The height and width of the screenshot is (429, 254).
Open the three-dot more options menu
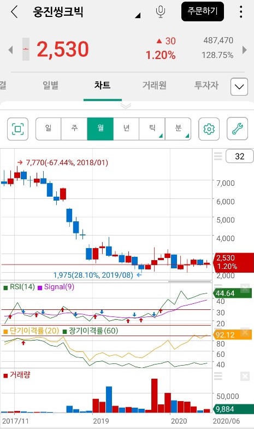(x=240, y=12)
